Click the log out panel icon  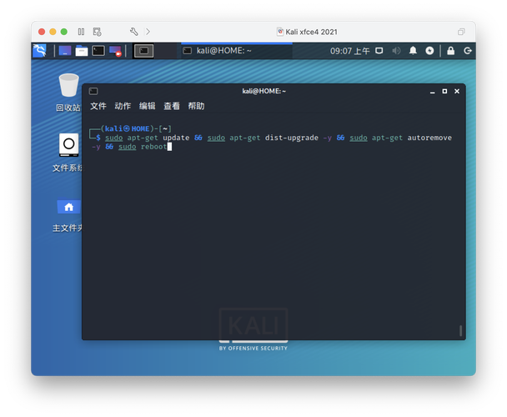click(468, 51)
